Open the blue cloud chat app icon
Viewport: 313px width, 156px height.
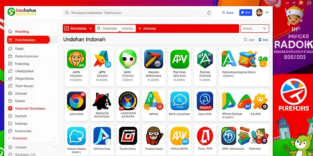click(180, 101)
